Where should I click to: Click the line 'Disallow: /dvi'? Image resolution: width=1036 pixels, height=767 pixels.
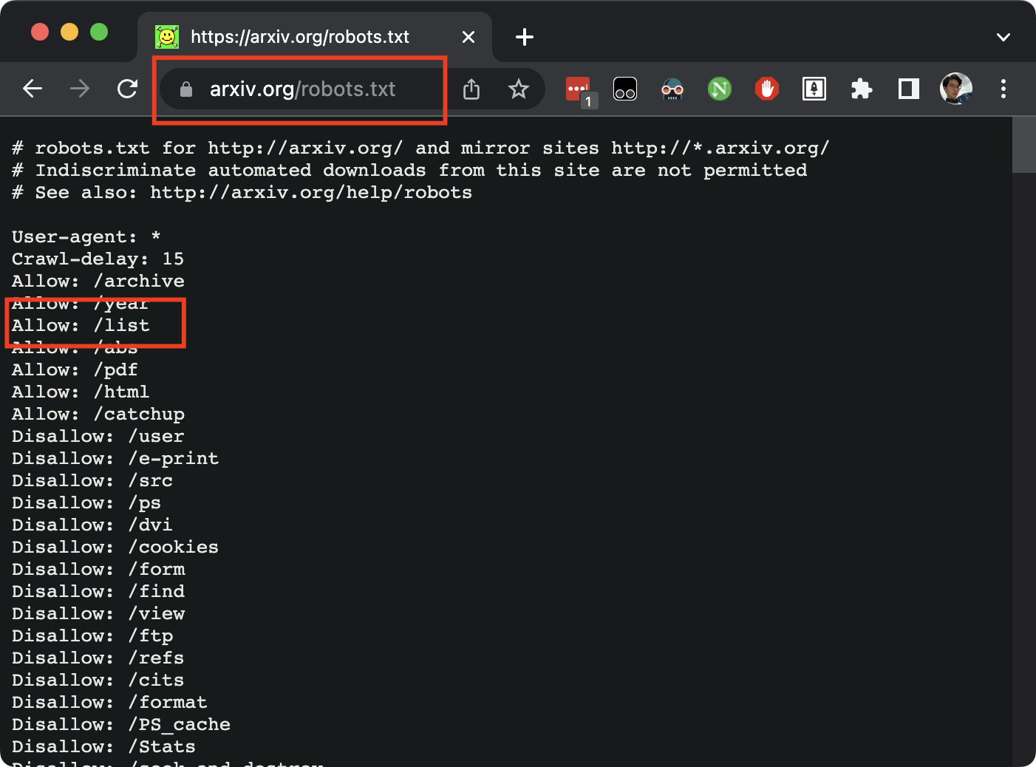tap(92, 525)
